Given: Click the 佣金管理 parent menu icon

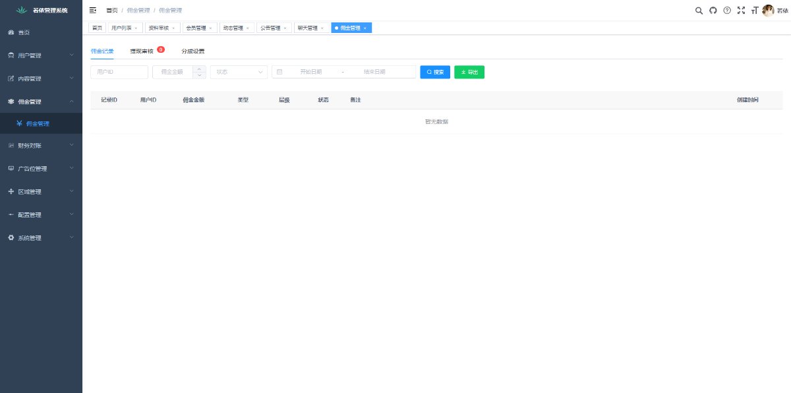Looking at the screenshot, I should 11,102.
